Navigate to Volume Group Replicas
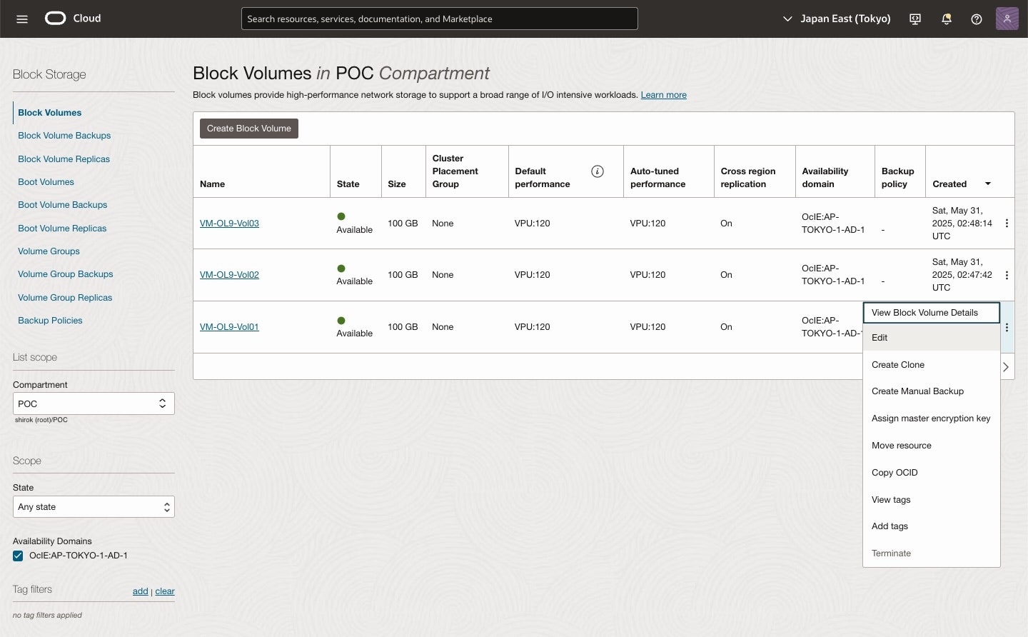 (x=65, y=298)
